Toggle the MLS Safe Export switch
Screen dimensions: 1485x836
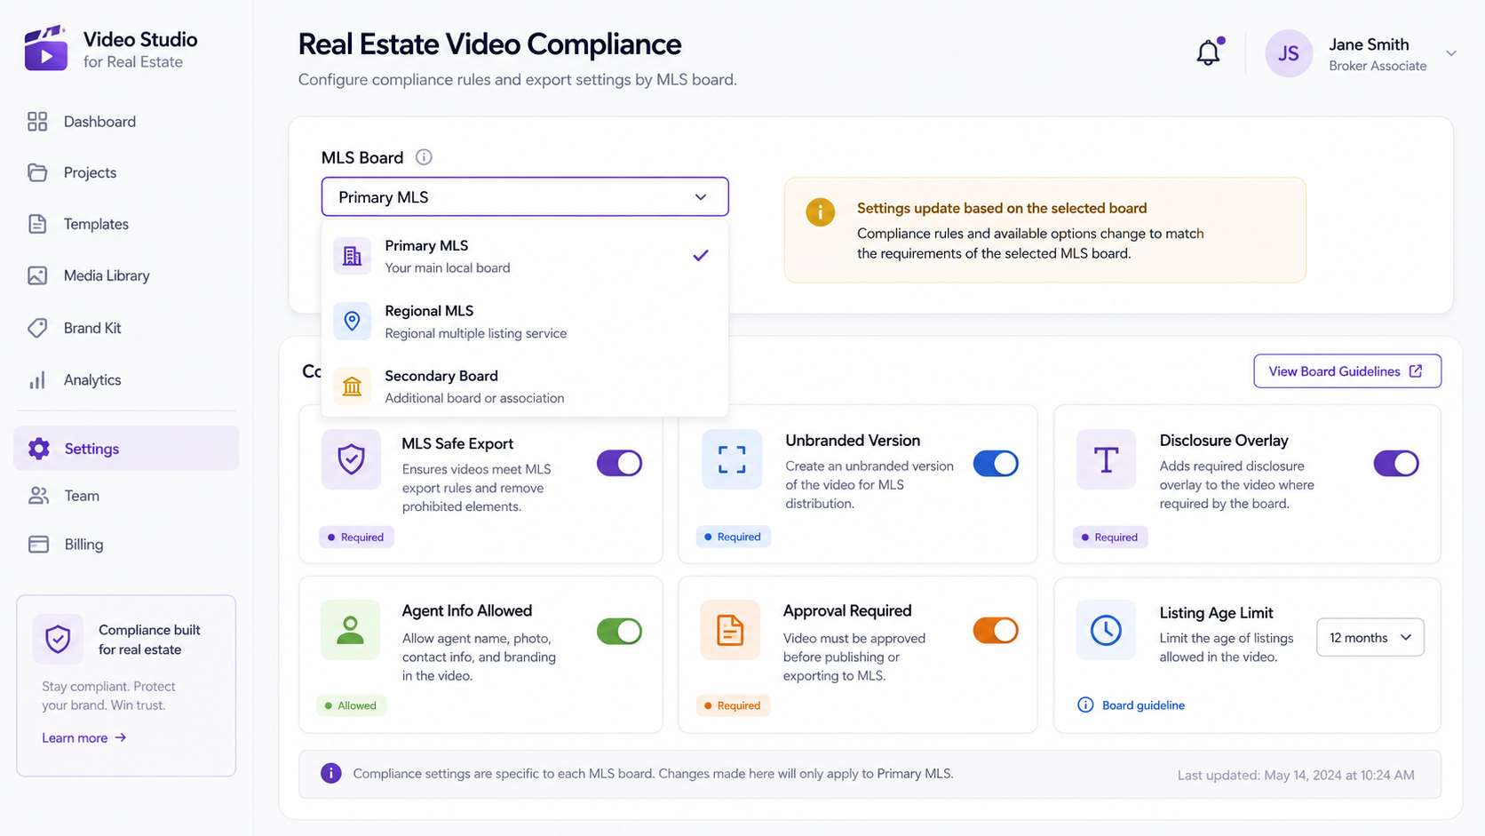(619, 463)
